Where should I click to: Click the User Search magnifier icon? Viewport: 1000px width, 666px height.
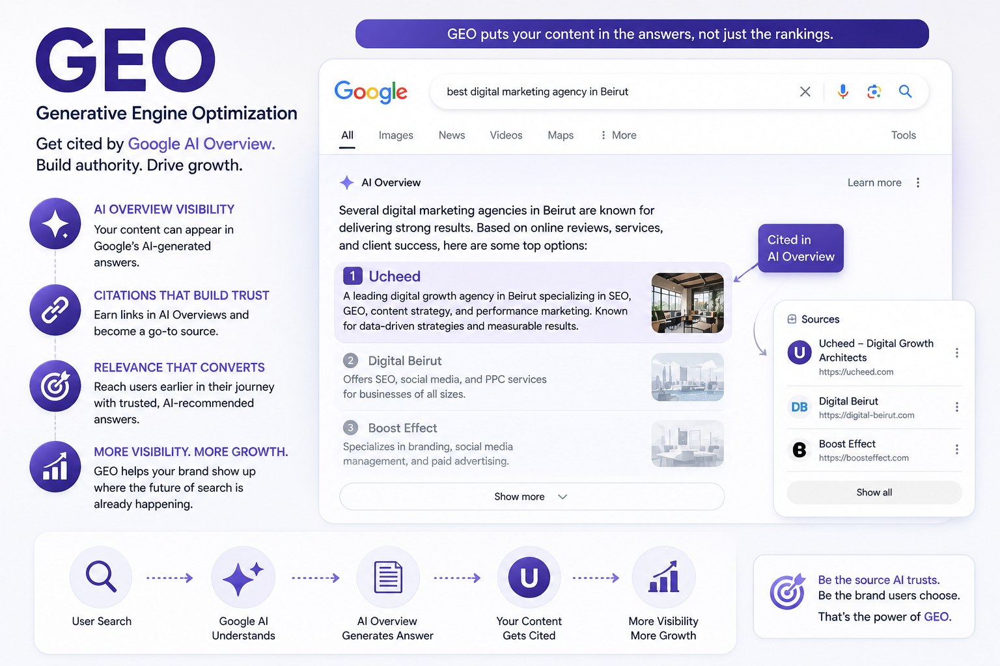(x=101, y=577)
